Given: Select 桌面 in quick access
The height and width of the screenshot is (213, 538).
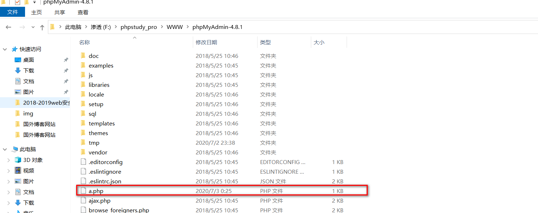Looking at the screenshot, I should coord(29,60).
